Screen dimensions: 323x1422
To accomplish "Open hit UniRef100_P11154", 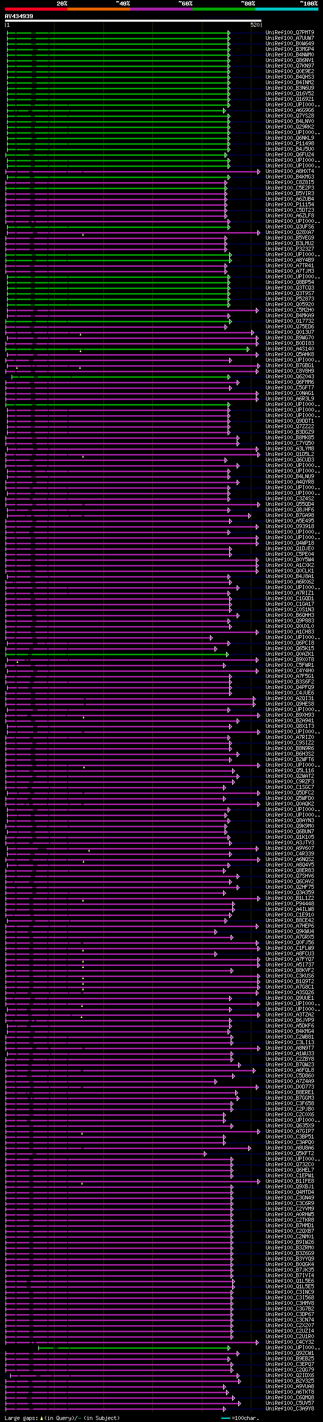I will coord(290,205).
